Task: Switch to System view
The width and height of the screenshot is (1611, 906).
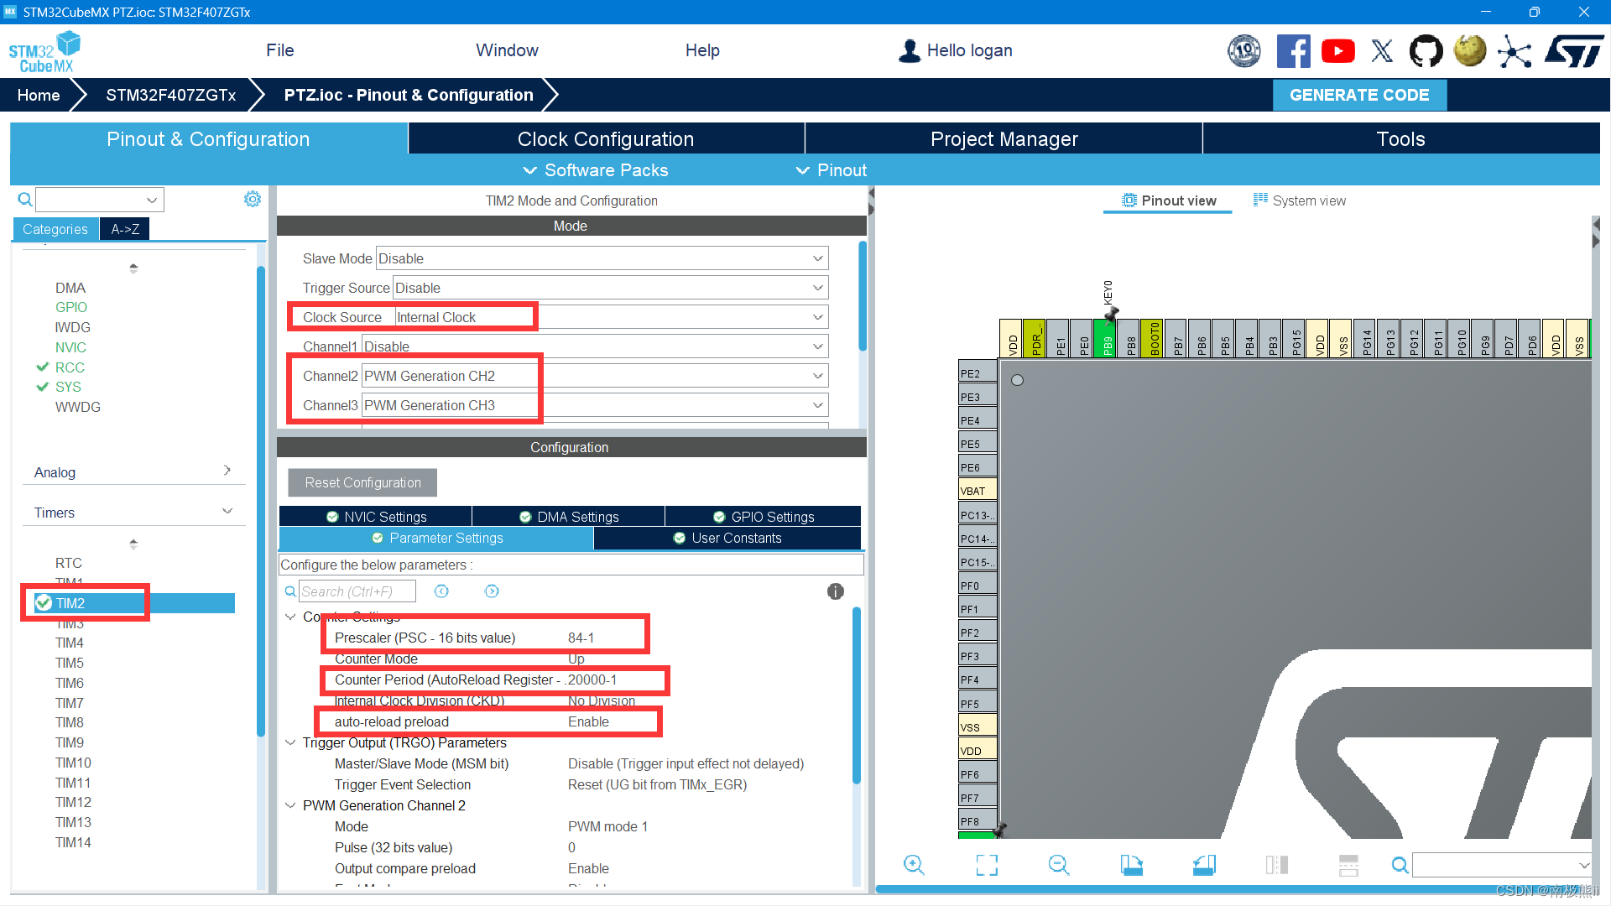Action: [x=1299, y=200]
